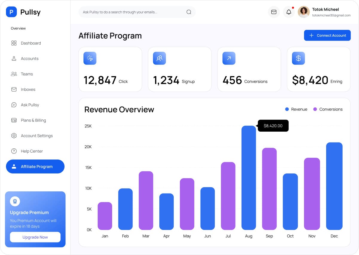
Task: Click the Inboxes envelope icon
Action: click(x=14, y=89)
